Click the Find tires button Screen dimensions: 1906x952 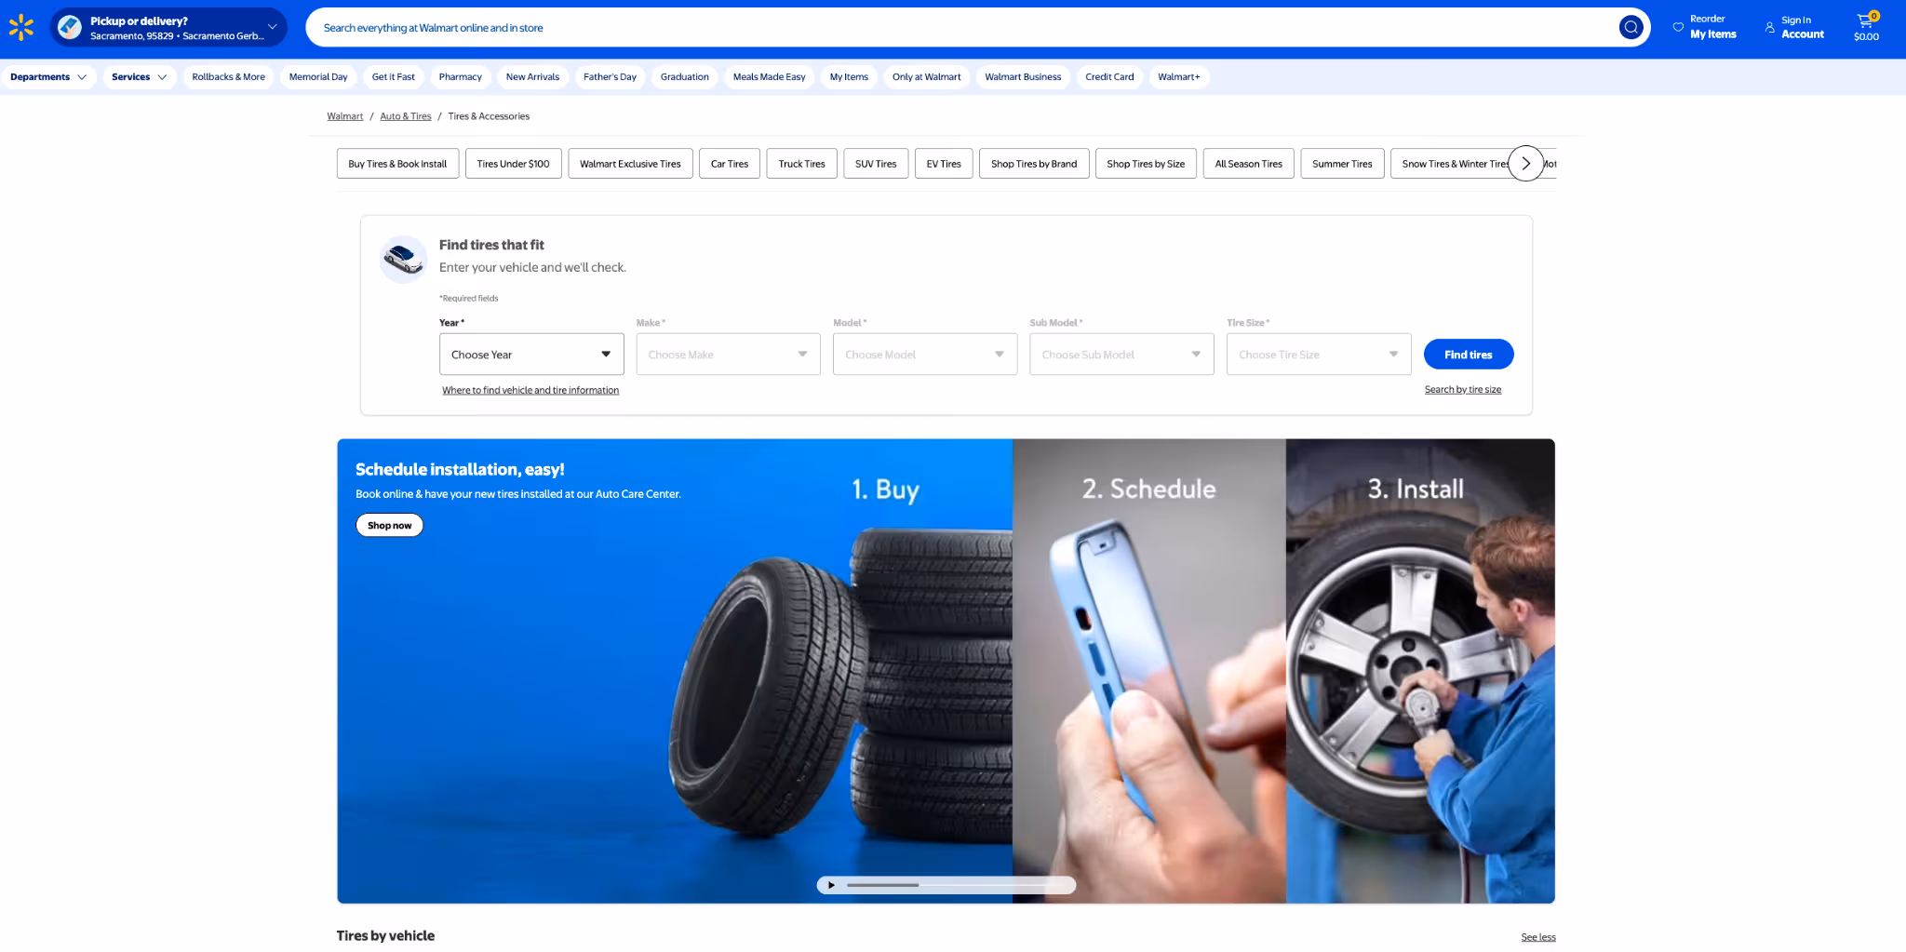click(x=1469, y=355)
